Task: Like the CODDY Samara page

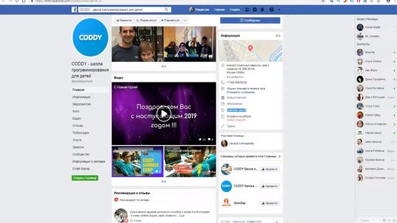Action: 269,186
